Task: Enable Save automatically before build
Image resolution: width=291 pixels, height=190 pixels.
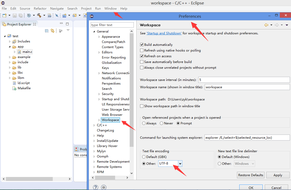Action: coord(142,62)
